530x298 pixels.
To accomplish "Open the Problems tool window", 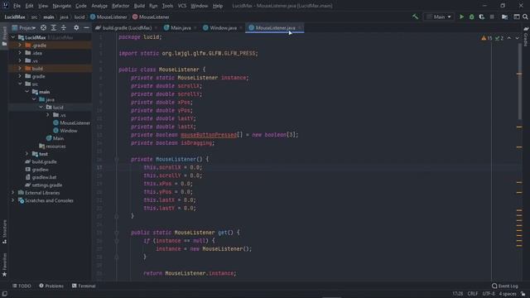I will point(51,286).
